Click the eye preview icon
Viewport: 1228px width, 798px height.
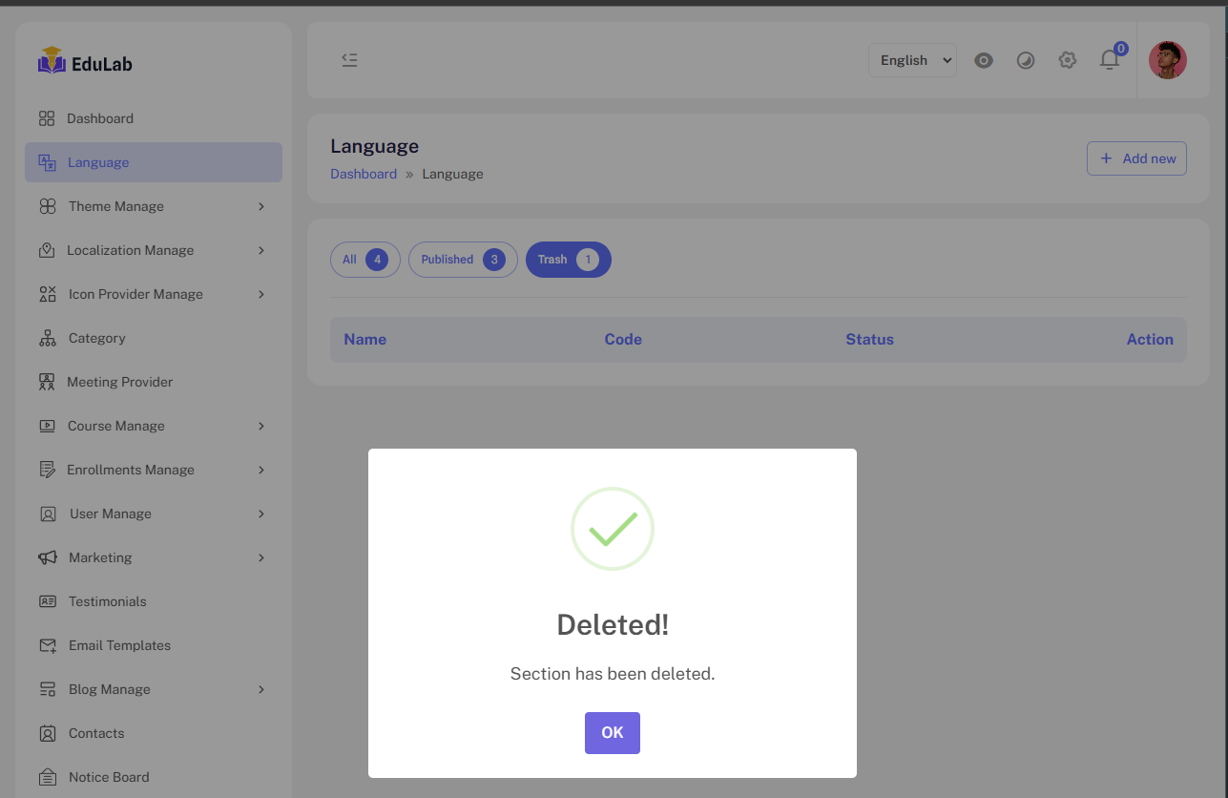click(x=984, y=60)
